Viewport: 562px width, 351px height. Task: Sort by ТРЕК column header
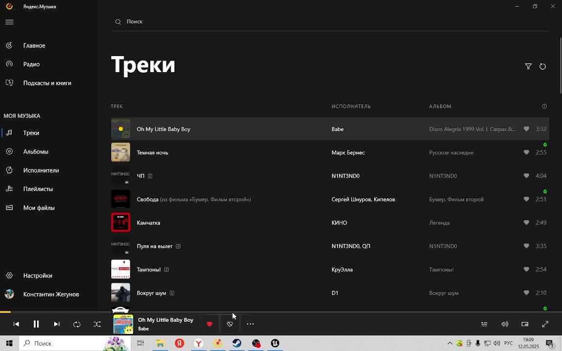(x=117, y=106)
